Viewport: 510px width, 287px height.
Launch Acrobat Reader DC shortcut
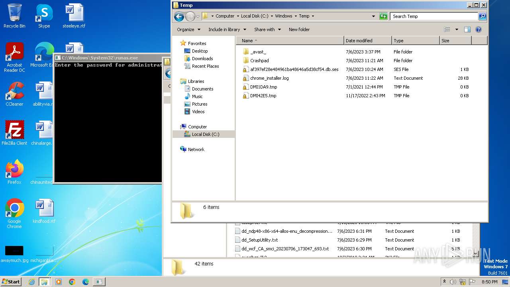tap(14, 58)
